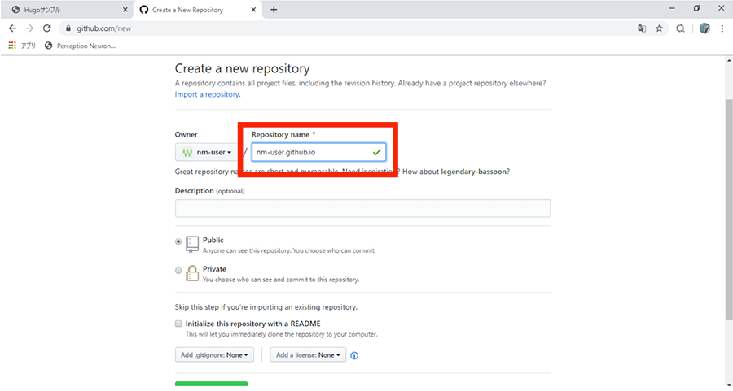Click the Private repository lock icon
Viewport: 733px width, 391px height.
[x=192, y=273]
